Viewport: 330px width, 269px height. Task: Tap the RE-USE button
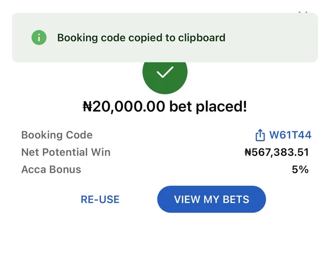pos(100,199)
